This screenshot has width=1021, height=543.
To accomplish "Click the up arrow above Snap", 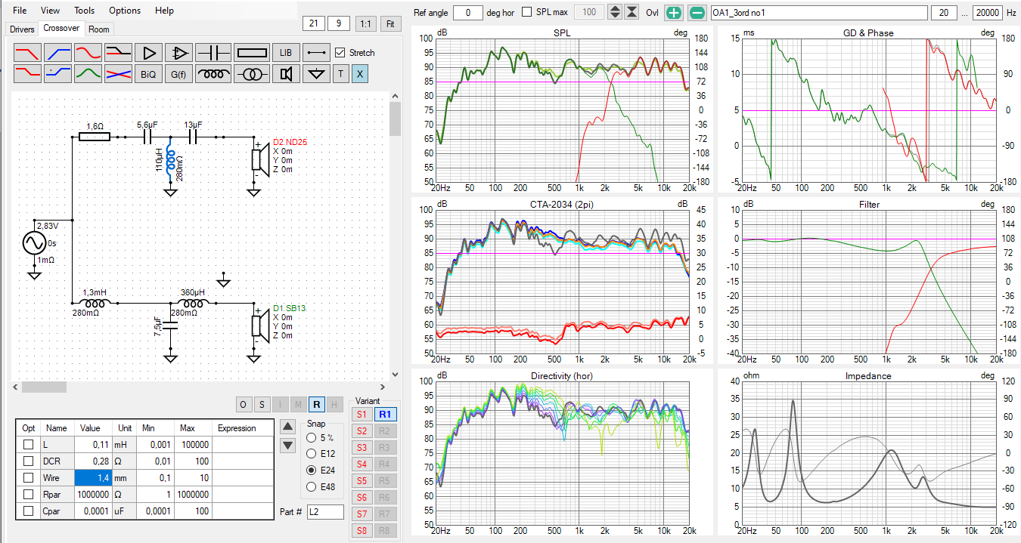I will click(x=287, y=426).
